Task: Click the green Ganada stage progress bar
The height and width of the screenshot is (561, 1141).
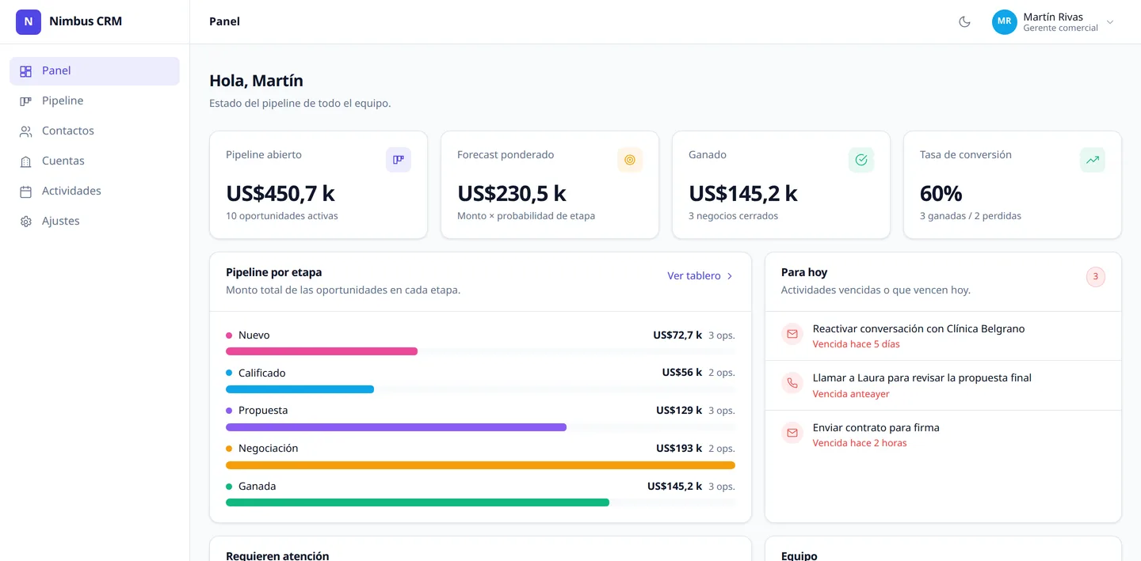Action: click(x=418, y=502)
